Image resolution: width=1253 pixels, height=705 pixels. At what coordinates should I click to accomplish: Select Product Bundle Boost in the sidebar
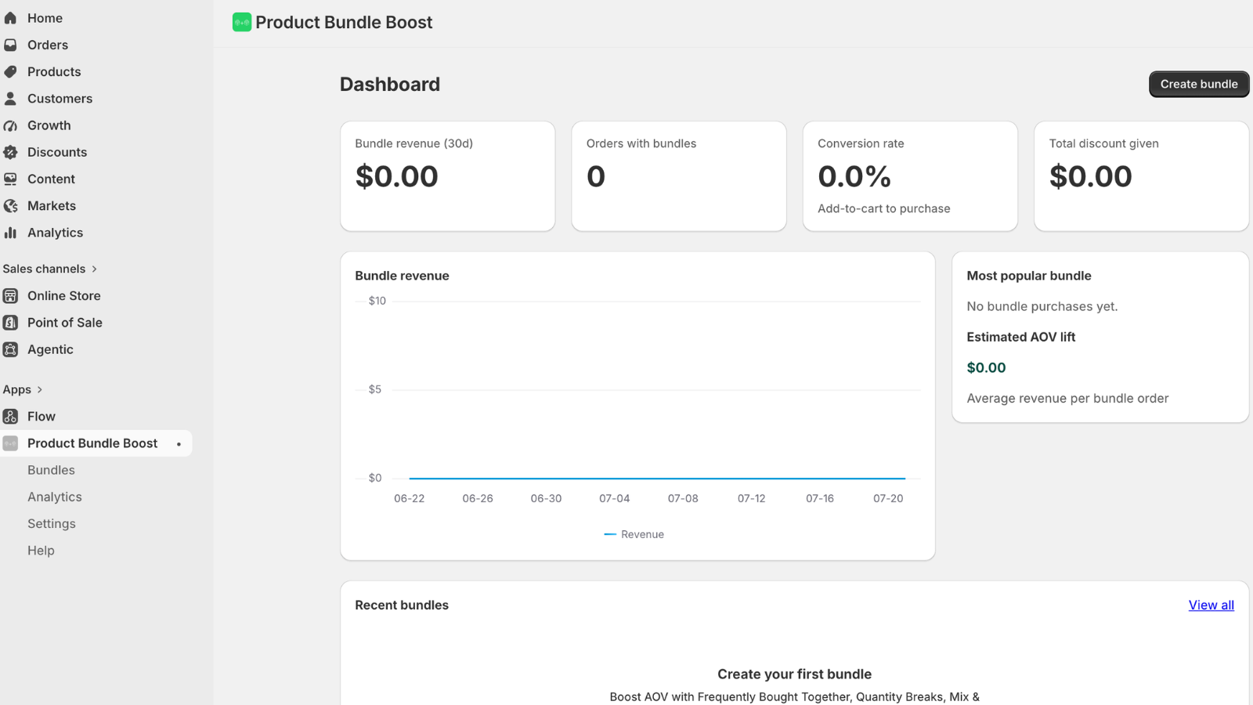(92, 443)
